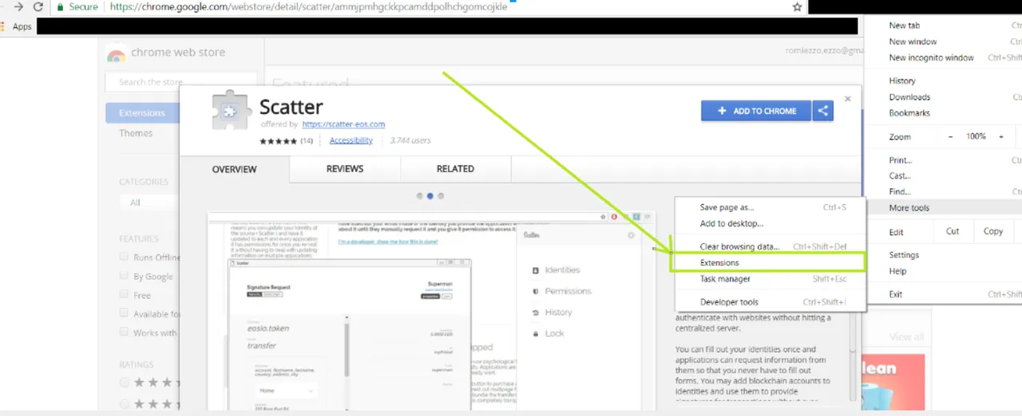Click the (14) review count
This screenshot has height=416, width=1022.
click(307, 141)
